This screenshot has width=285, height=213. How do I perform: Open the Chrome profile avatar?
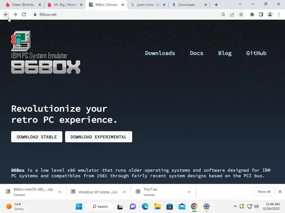tap(270, 14)
